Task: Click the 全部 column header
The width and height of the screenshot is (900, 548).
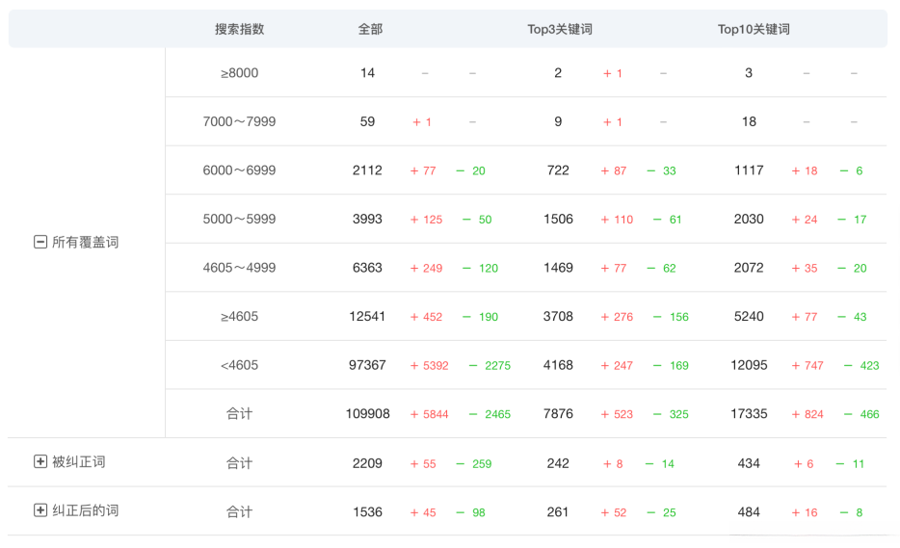Action: pos(370,29)
